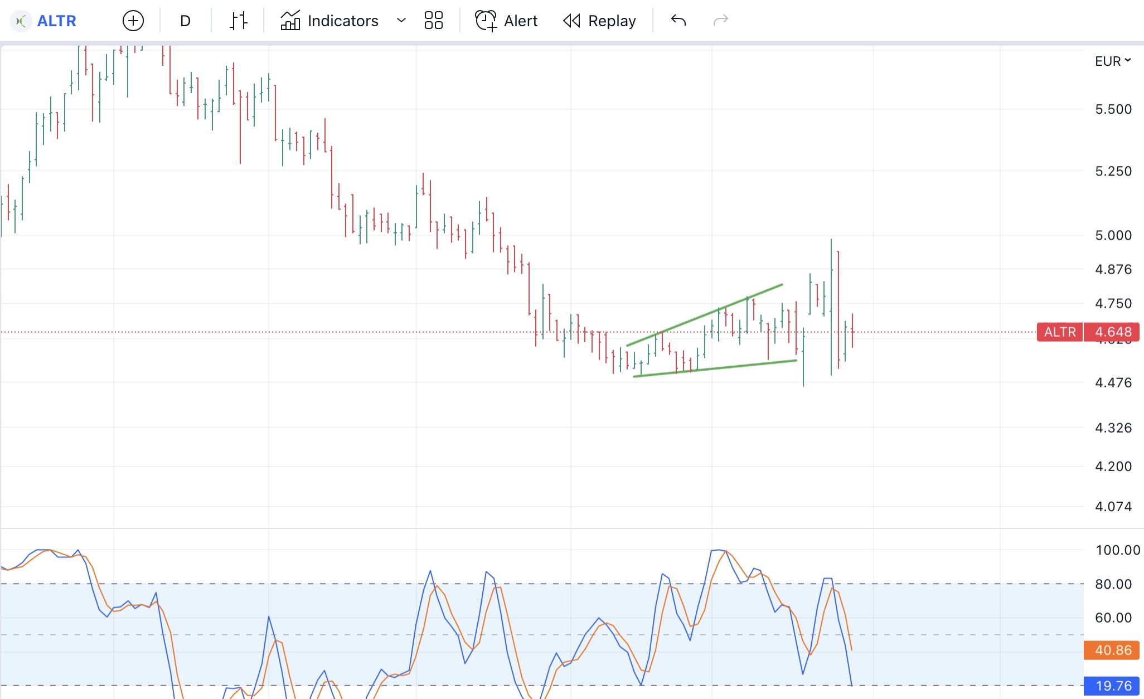Click the add symbol plus icon

(x=133, y=21)
